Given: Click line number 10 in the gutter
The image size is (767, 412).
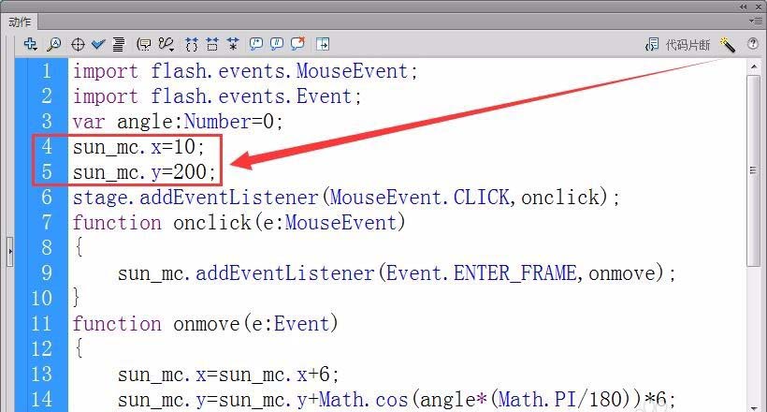Looking at the screenshot, I should click(x=42, y=299).
